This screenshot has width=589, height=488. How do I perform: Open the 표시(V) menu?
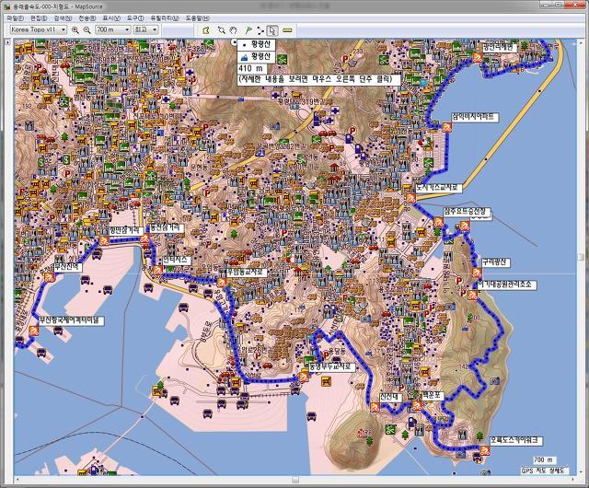(x=111, y=17)
